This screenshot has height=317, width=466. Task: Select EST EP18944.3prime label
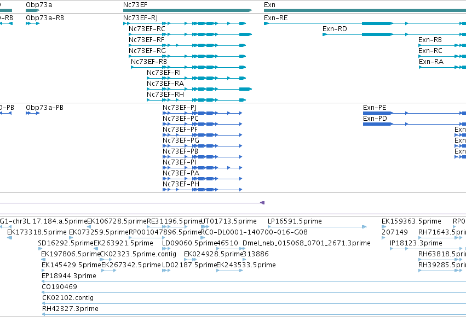(69, 276)
